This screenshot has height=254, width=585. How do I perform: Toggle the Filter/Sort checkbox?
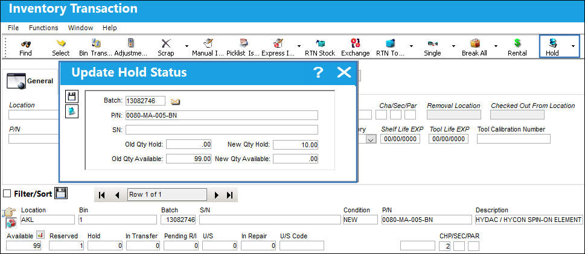coord(7,194)
